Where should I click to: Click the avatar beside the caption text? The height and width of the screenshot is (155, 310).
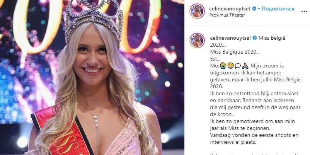point(197,40)
